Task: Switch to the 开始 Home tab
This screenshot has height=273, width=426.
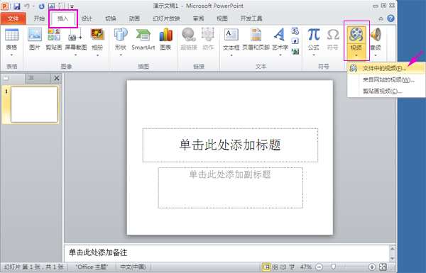Action: (39, 18)
